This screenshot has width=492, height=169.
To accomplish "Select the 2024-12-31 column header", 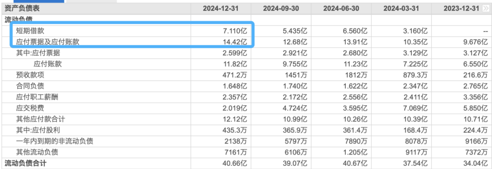I will tap(220, 9).
